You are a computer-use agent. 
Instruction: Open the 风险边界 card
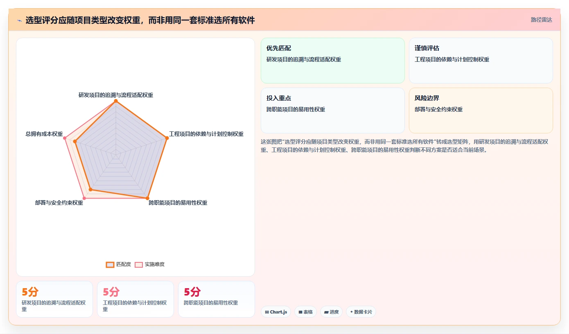tap(481, 111)
